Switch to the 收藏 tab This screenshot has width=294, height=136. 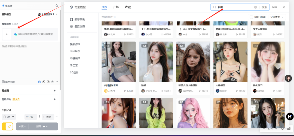point(128,7)
